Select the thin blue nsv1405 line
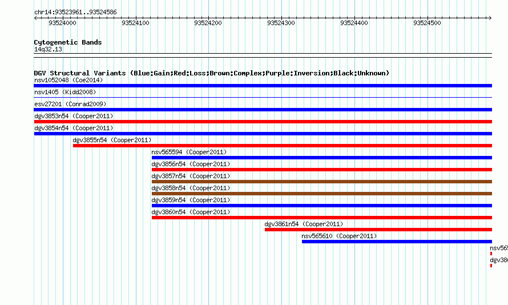The image size is (508, 305). [x=263, y=97]
